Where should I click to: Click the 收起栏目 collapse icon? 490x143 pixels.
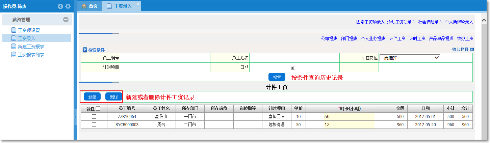(x=472, y=50)
